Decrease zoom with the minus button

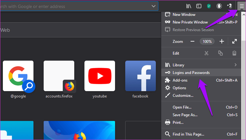coord(192,41)
